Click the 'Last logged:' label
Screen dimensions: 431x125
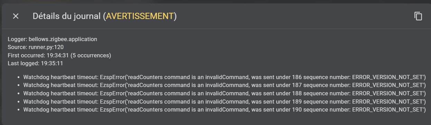tap(24, 63)
